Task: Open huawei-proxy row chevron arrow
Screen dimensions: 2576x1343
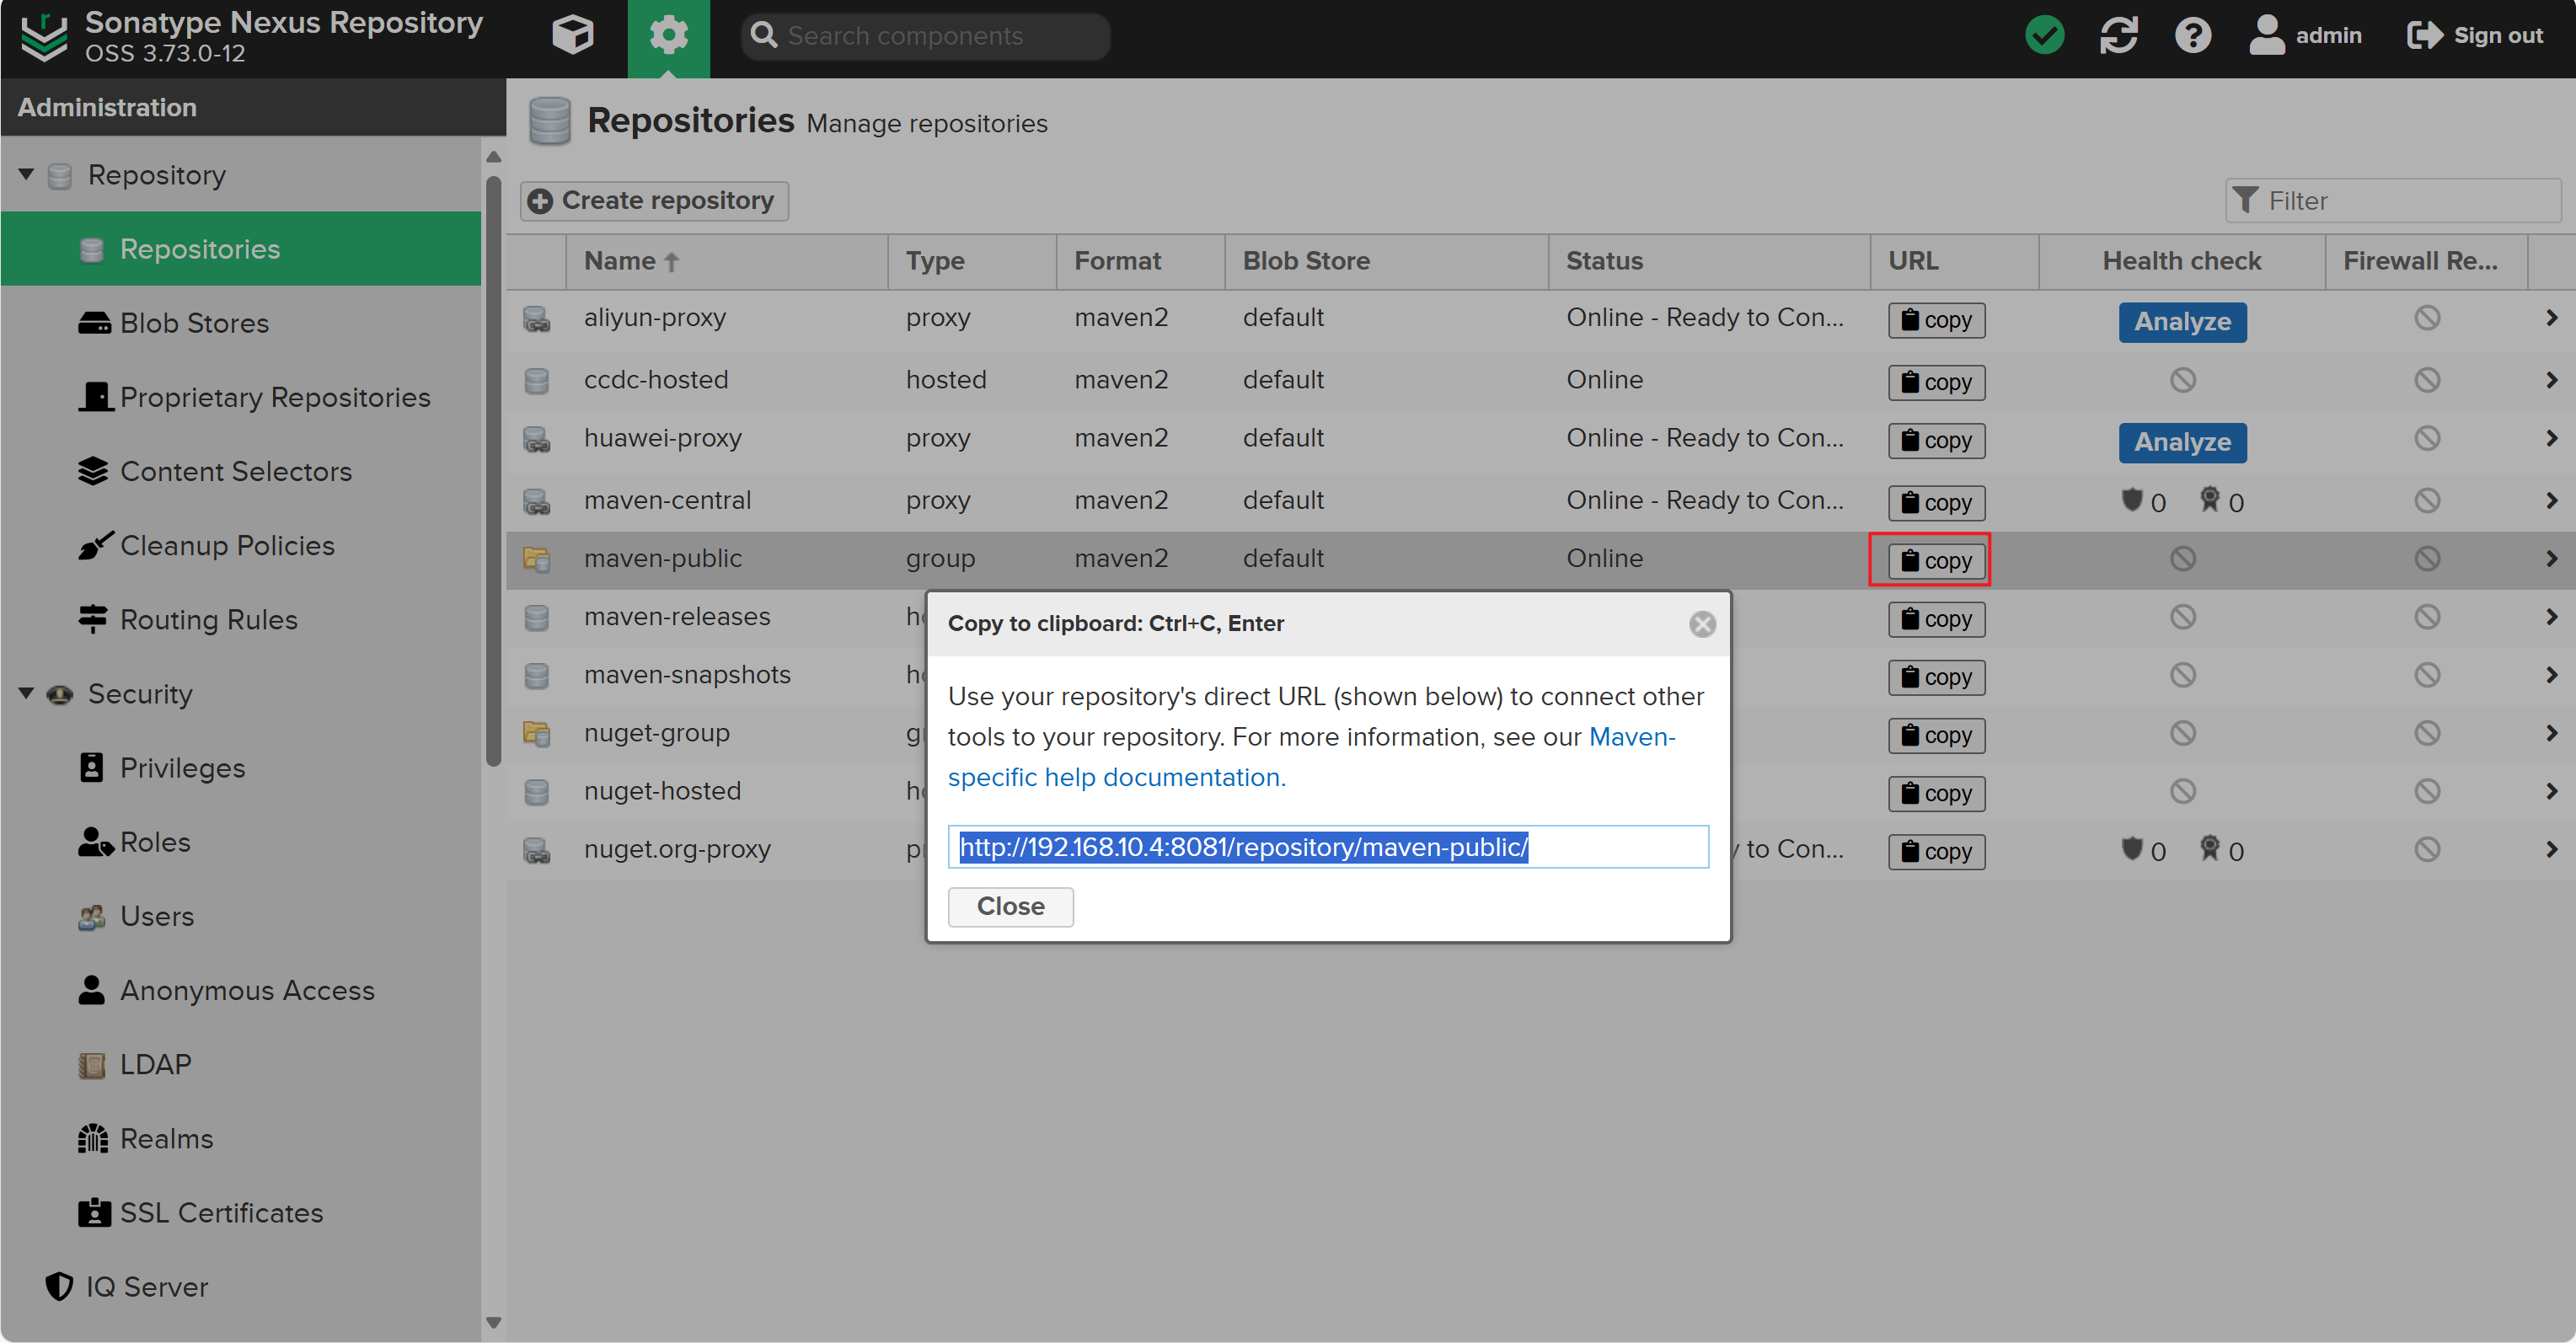Action: click(x=2551, y=438)
